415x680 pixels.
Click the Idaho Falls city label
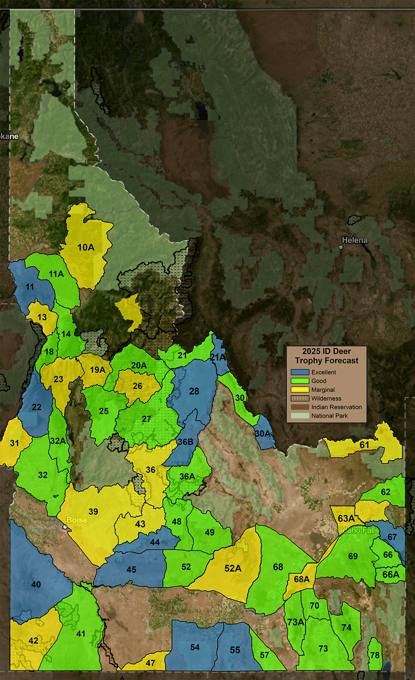359,530
